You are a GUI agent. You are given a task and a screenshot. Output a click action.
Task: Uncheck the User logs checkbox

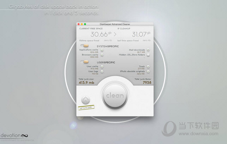click(102, 72)
